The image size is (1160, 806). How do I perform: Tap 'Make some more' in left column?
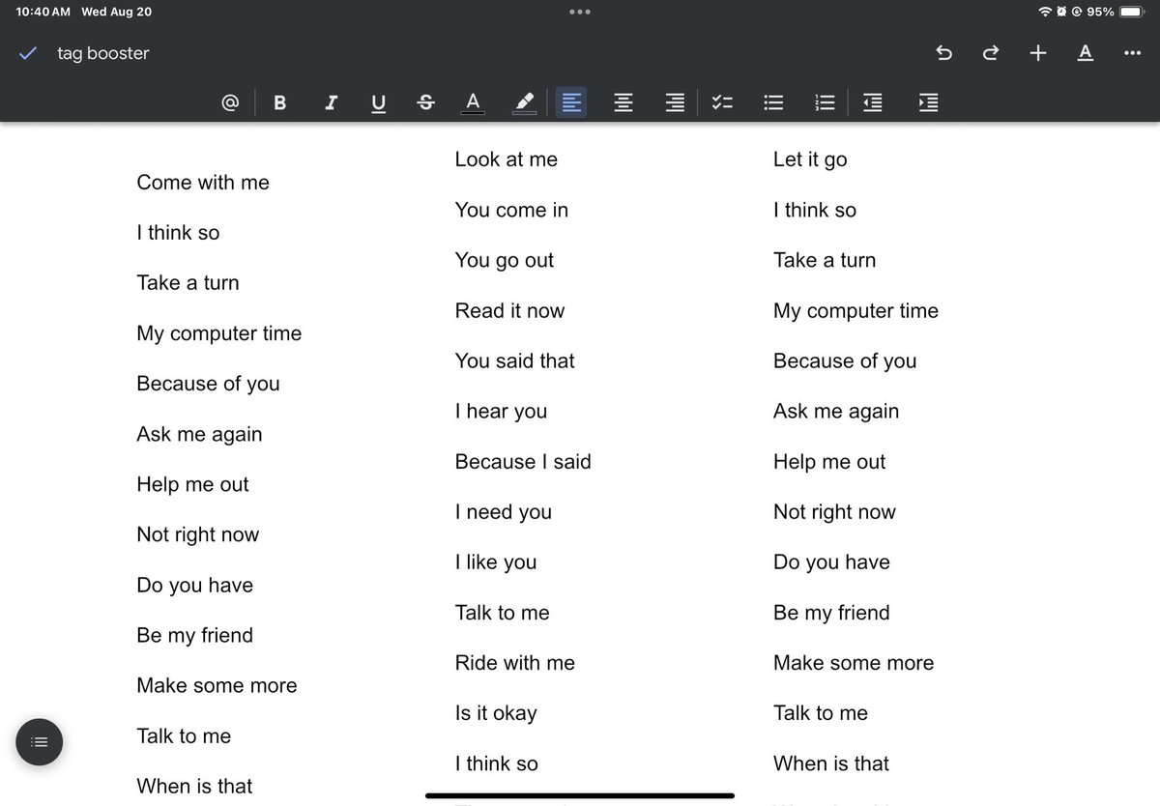coord(217,685)
